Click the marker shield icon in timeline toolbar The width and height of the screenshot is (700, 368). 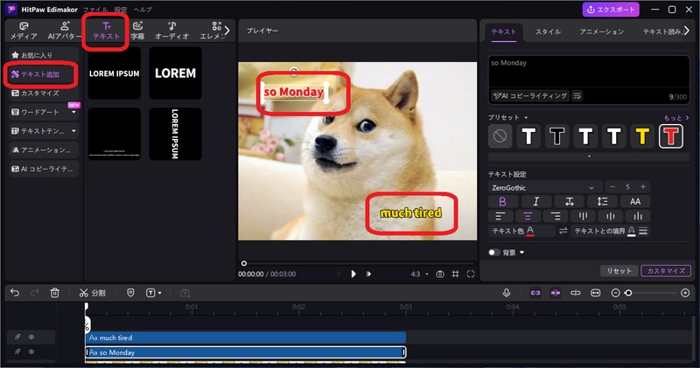(x=130, y=293)
